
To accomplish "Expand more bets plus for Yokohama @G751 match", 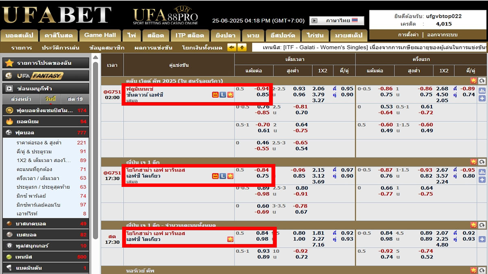I will pos(482,179).
